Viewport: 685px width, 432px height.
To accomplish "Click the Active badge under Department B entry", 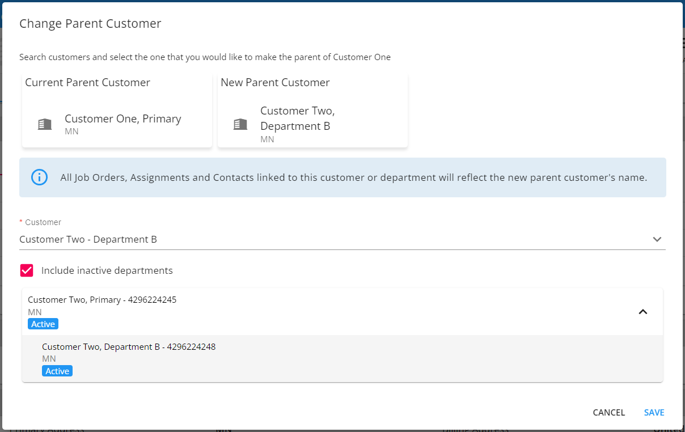I will (57, 371).
